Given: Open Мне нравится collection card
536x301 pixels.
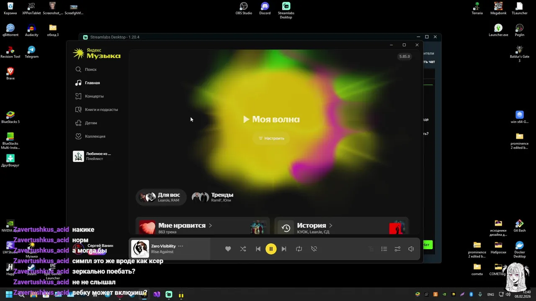Looking at the screenshot, I should click(203, 226).
